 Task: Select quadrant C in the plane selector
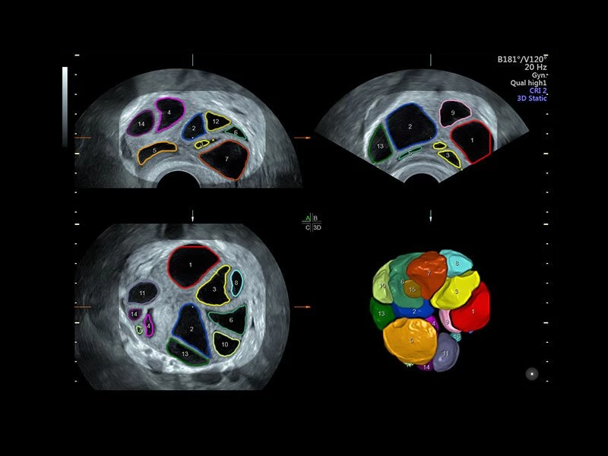pyautogui.click(x=307, y=226)
